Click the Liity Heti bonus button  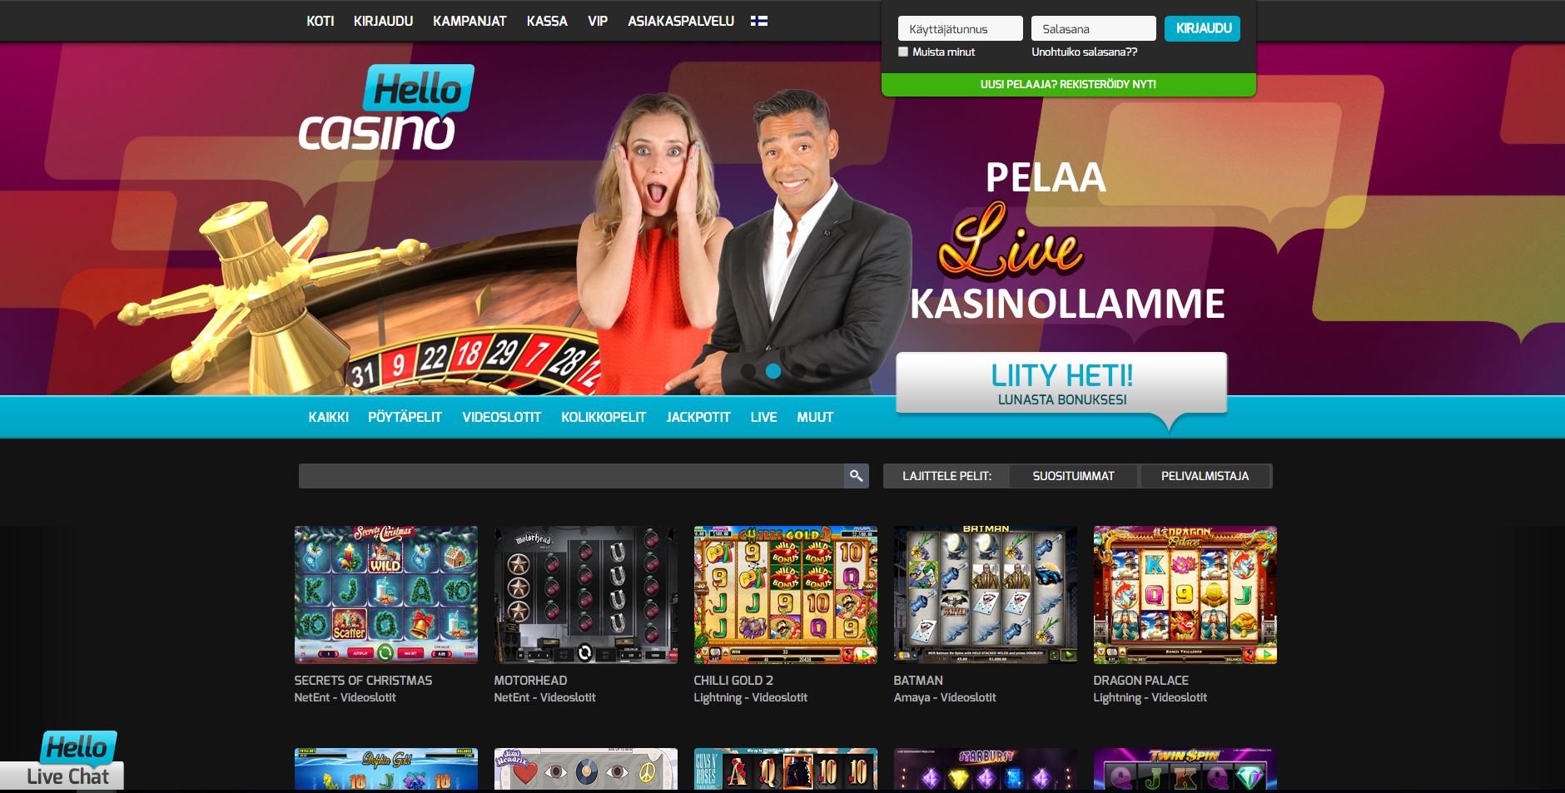tap(1061, 384)
